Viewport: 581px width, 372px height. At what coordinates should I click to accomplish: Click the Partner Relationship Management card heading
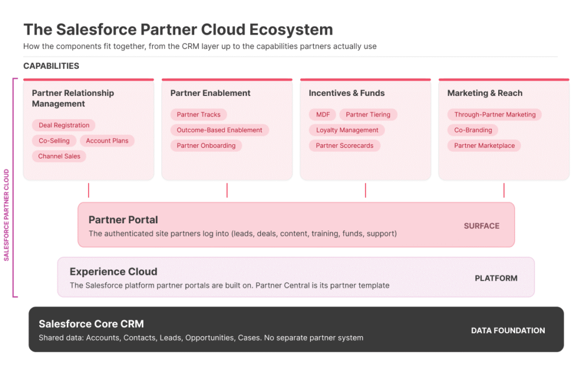(x=73, y=98)
